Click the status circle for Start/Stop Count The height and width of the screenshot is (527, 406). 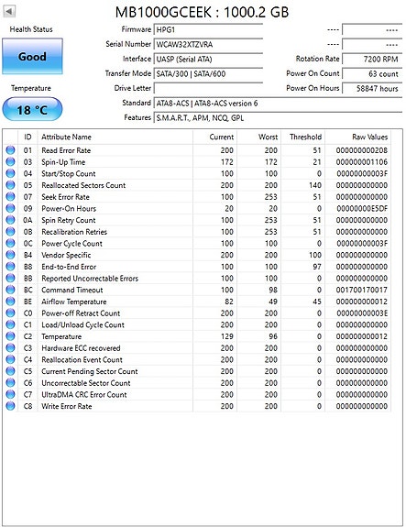tap(10, 173)
